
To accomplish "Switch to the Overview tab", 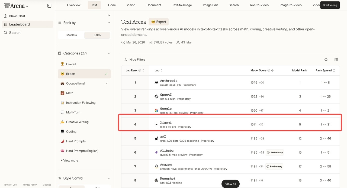I will coord(74,5).
